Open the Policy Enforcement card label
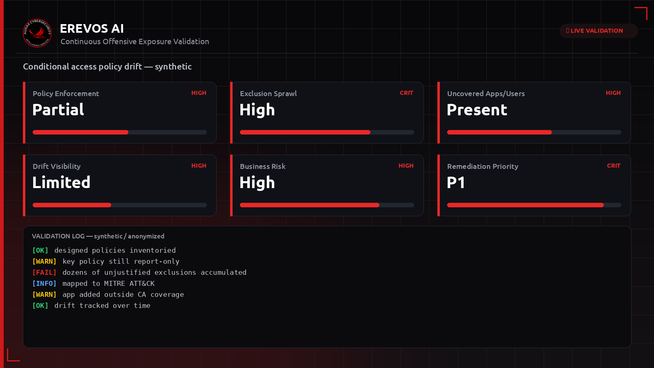654x368 pixels. 66,94
